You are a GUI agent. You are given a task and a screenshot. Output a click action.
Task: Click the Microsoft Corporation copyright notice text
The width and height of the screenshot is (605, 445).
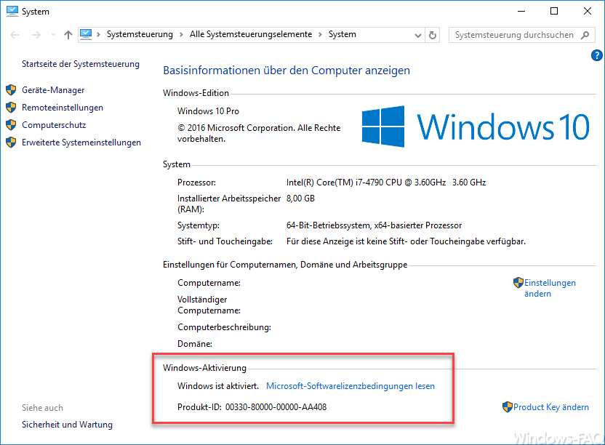[259, 134]
